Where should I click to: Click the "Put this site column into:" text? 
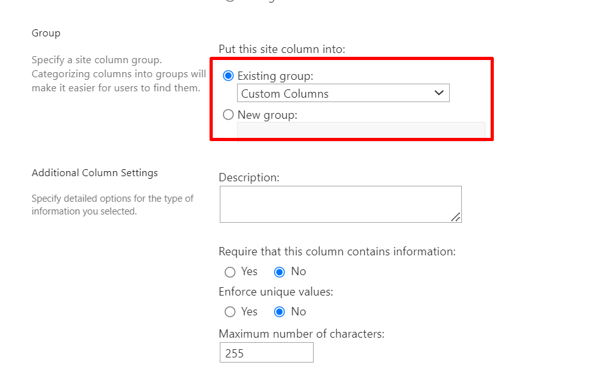pos(282,49)
